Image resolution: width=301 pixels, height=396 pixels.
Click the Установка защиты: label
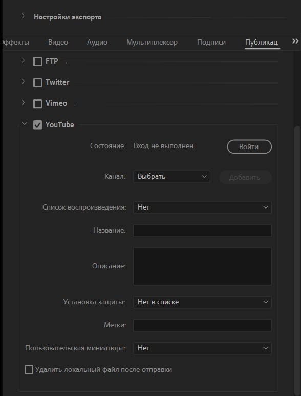pos(94,302)
